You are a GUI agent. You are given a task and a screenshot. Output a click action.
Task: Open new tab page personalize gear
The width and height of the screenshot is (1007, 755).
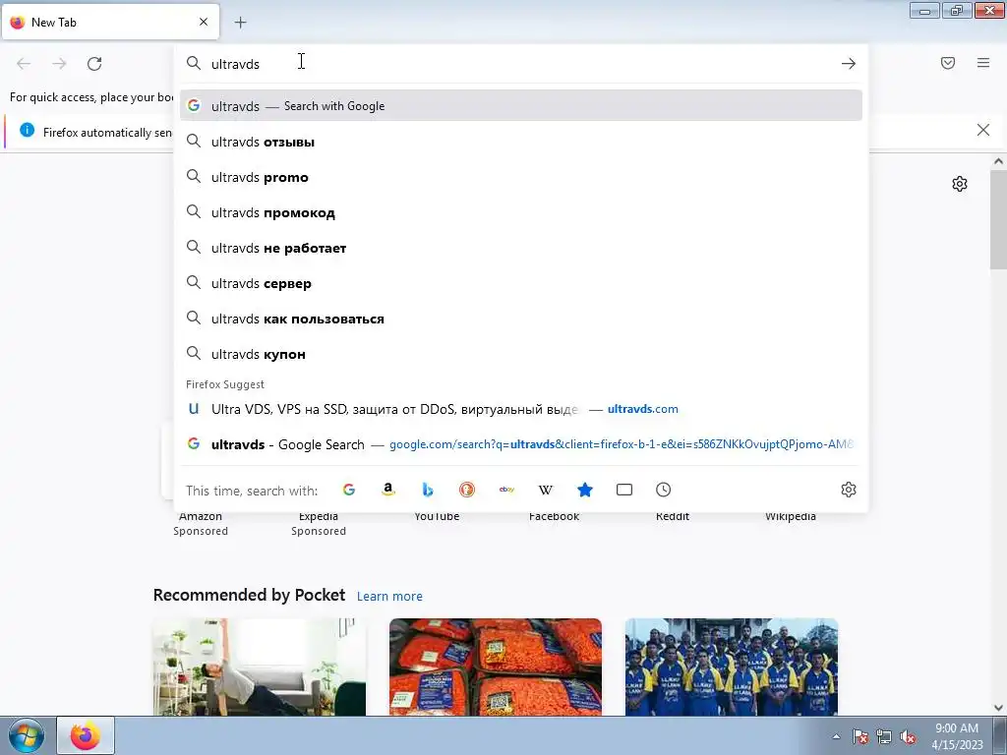(960, 184)
